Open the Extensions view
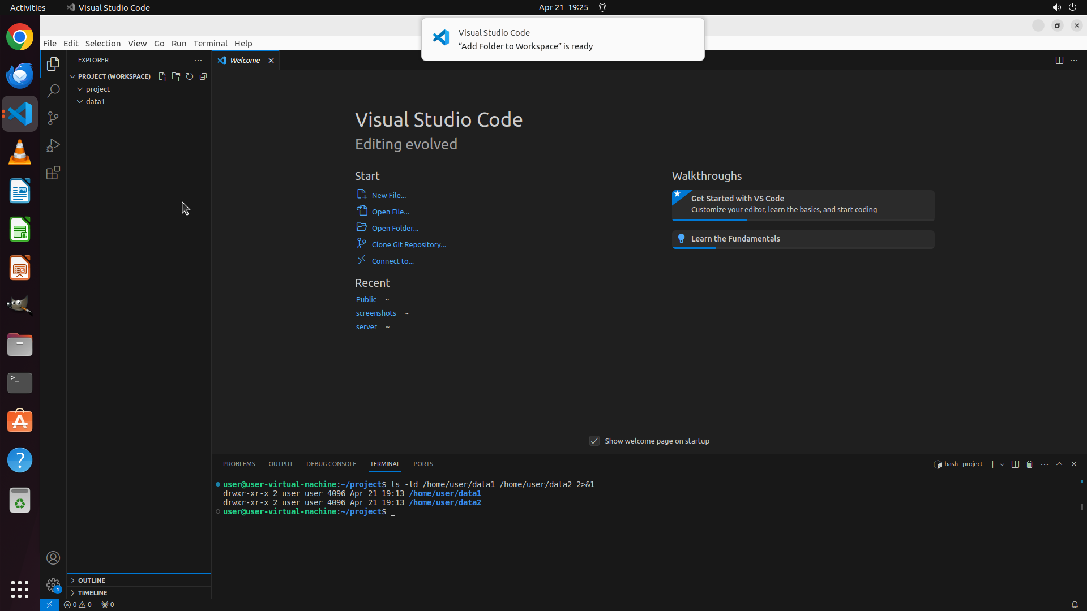The height and width of the screenshot is (611, 1087). 53,173
